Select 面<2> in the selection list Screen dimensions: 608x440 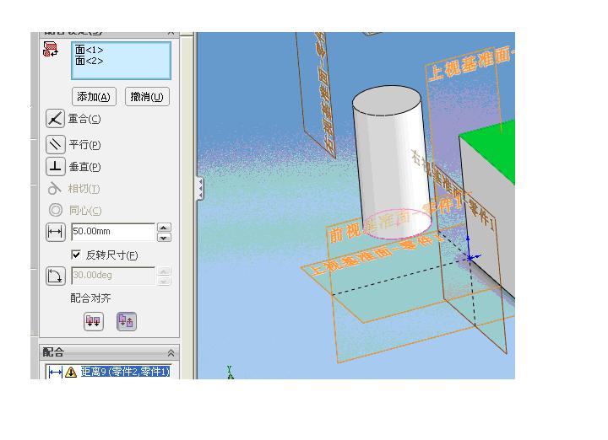(89, 61)
